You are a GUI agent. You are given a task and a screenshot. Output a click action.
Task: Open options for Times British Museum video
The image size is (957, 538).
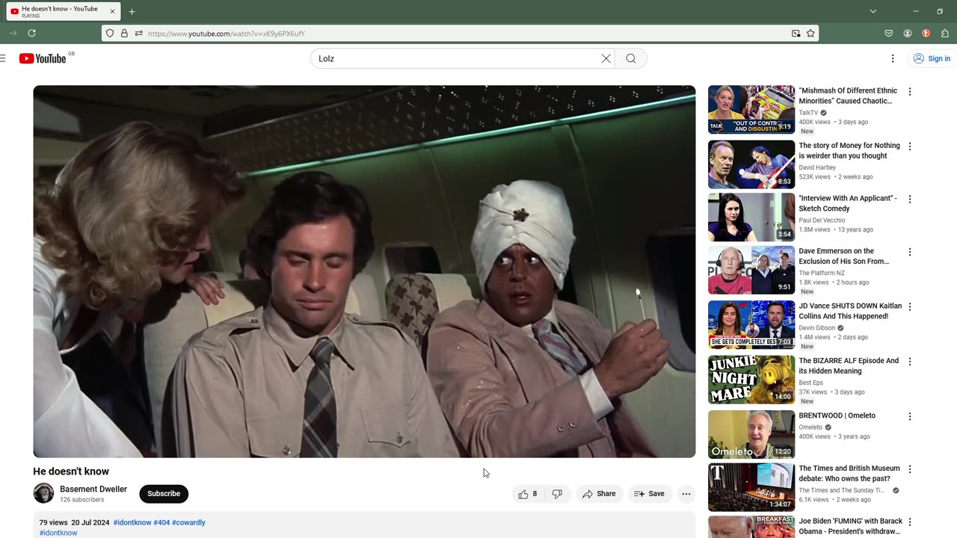(910, 469)
